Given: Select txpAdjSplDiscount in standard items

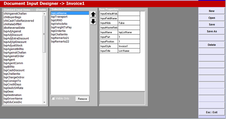Looking at the screenshot, I should (x=23, y=42).
